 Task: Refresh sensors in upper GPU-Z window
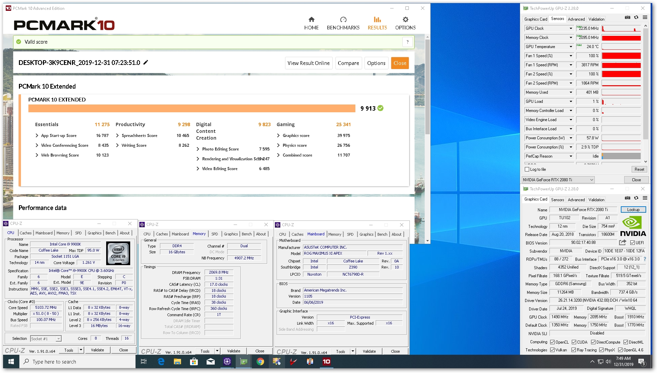(x=636, y=18)
